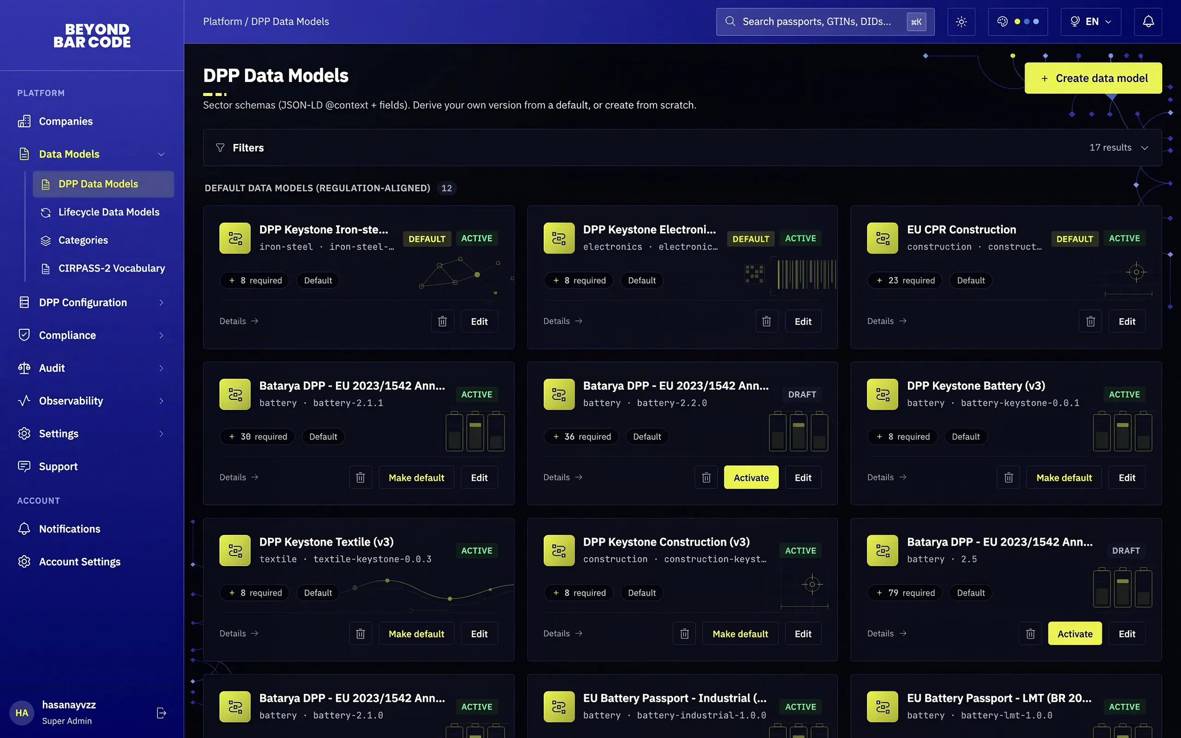
Task: Toggle light/dark theme sun icon
Action: pos(961,22)
